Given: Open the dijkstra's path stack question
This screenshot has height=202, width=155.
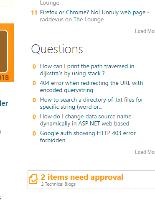Looking at the screenshot, I should 87,70.
